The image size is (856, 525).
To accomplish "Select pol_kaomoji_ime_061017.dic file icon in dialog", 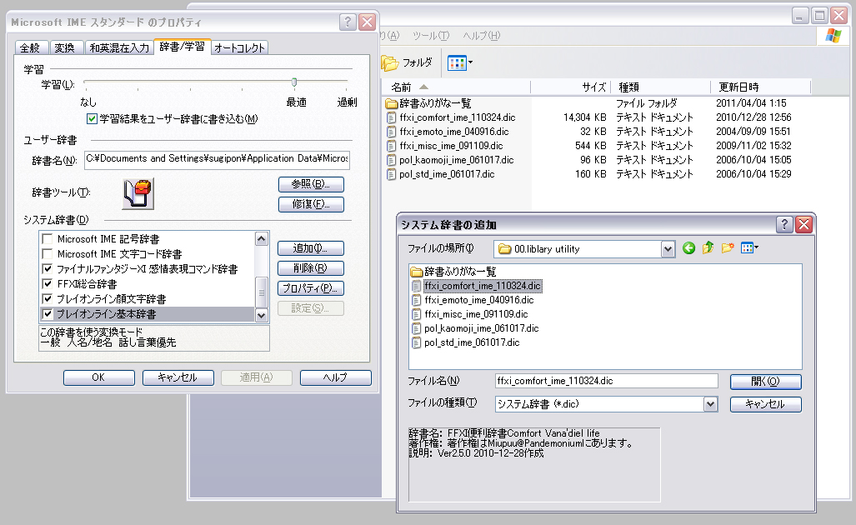I will coord(417,328).
